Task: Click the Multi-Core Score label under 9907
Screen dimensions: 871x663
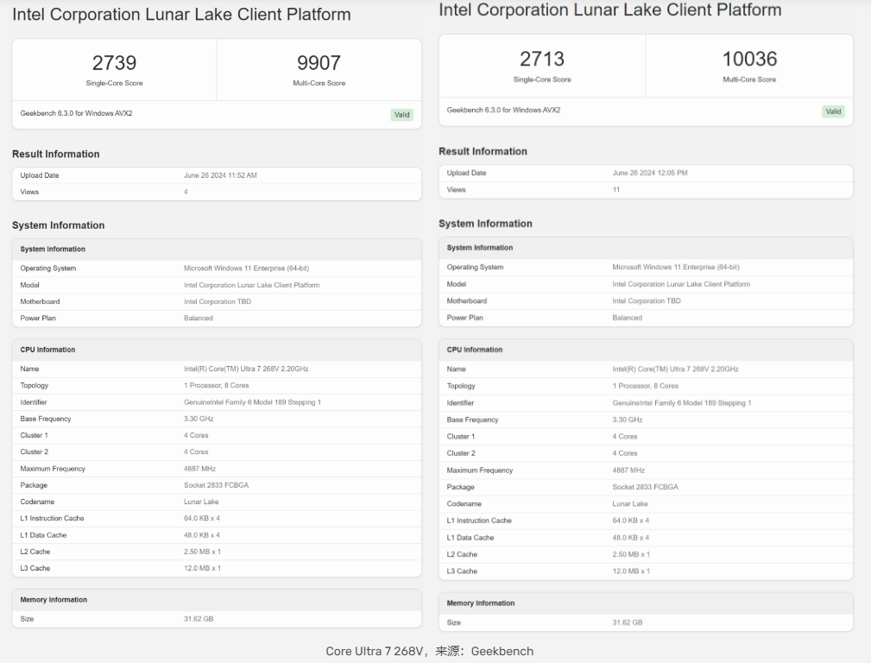Action: point(319,84)
